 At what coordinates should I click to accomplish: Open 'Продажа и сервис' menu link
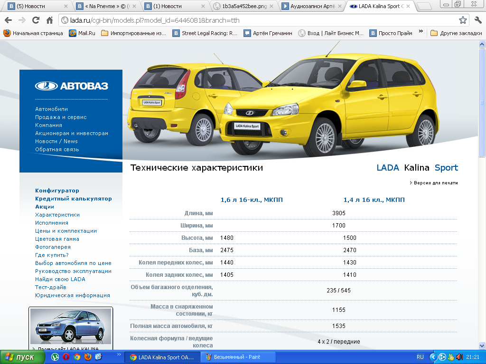61,117
